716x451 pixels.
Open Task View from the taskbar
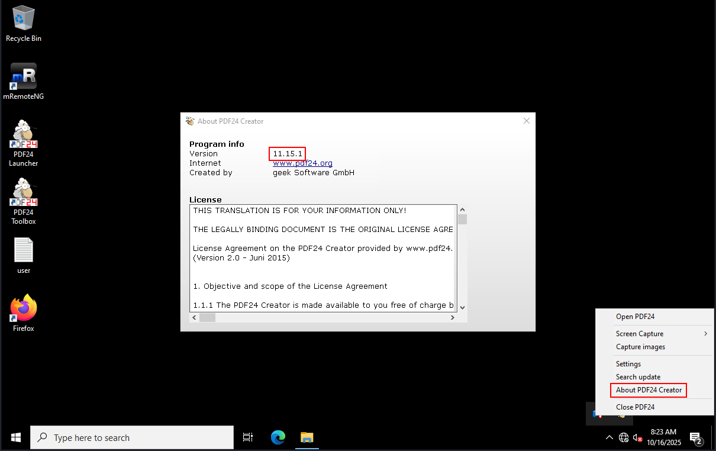point(248,437)
